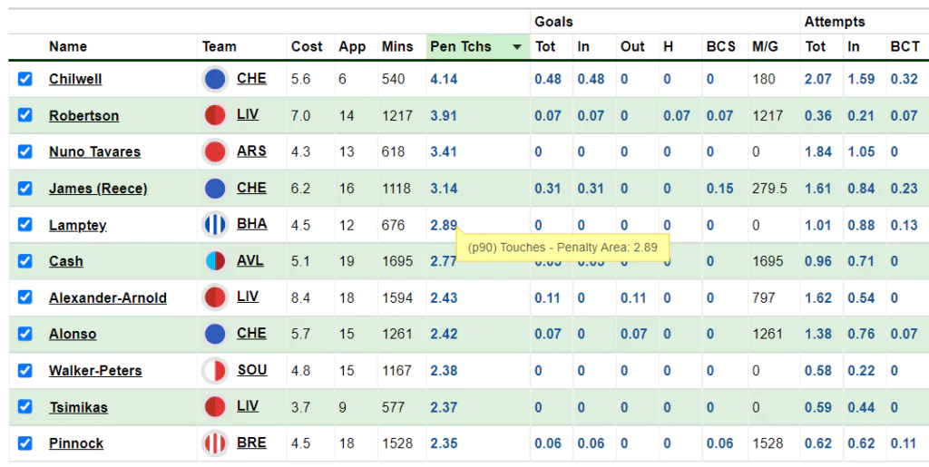Click the Chelsea badge icon beside Chilwell
This screenshot has height=467, width=929.
[x=214, y=79]
